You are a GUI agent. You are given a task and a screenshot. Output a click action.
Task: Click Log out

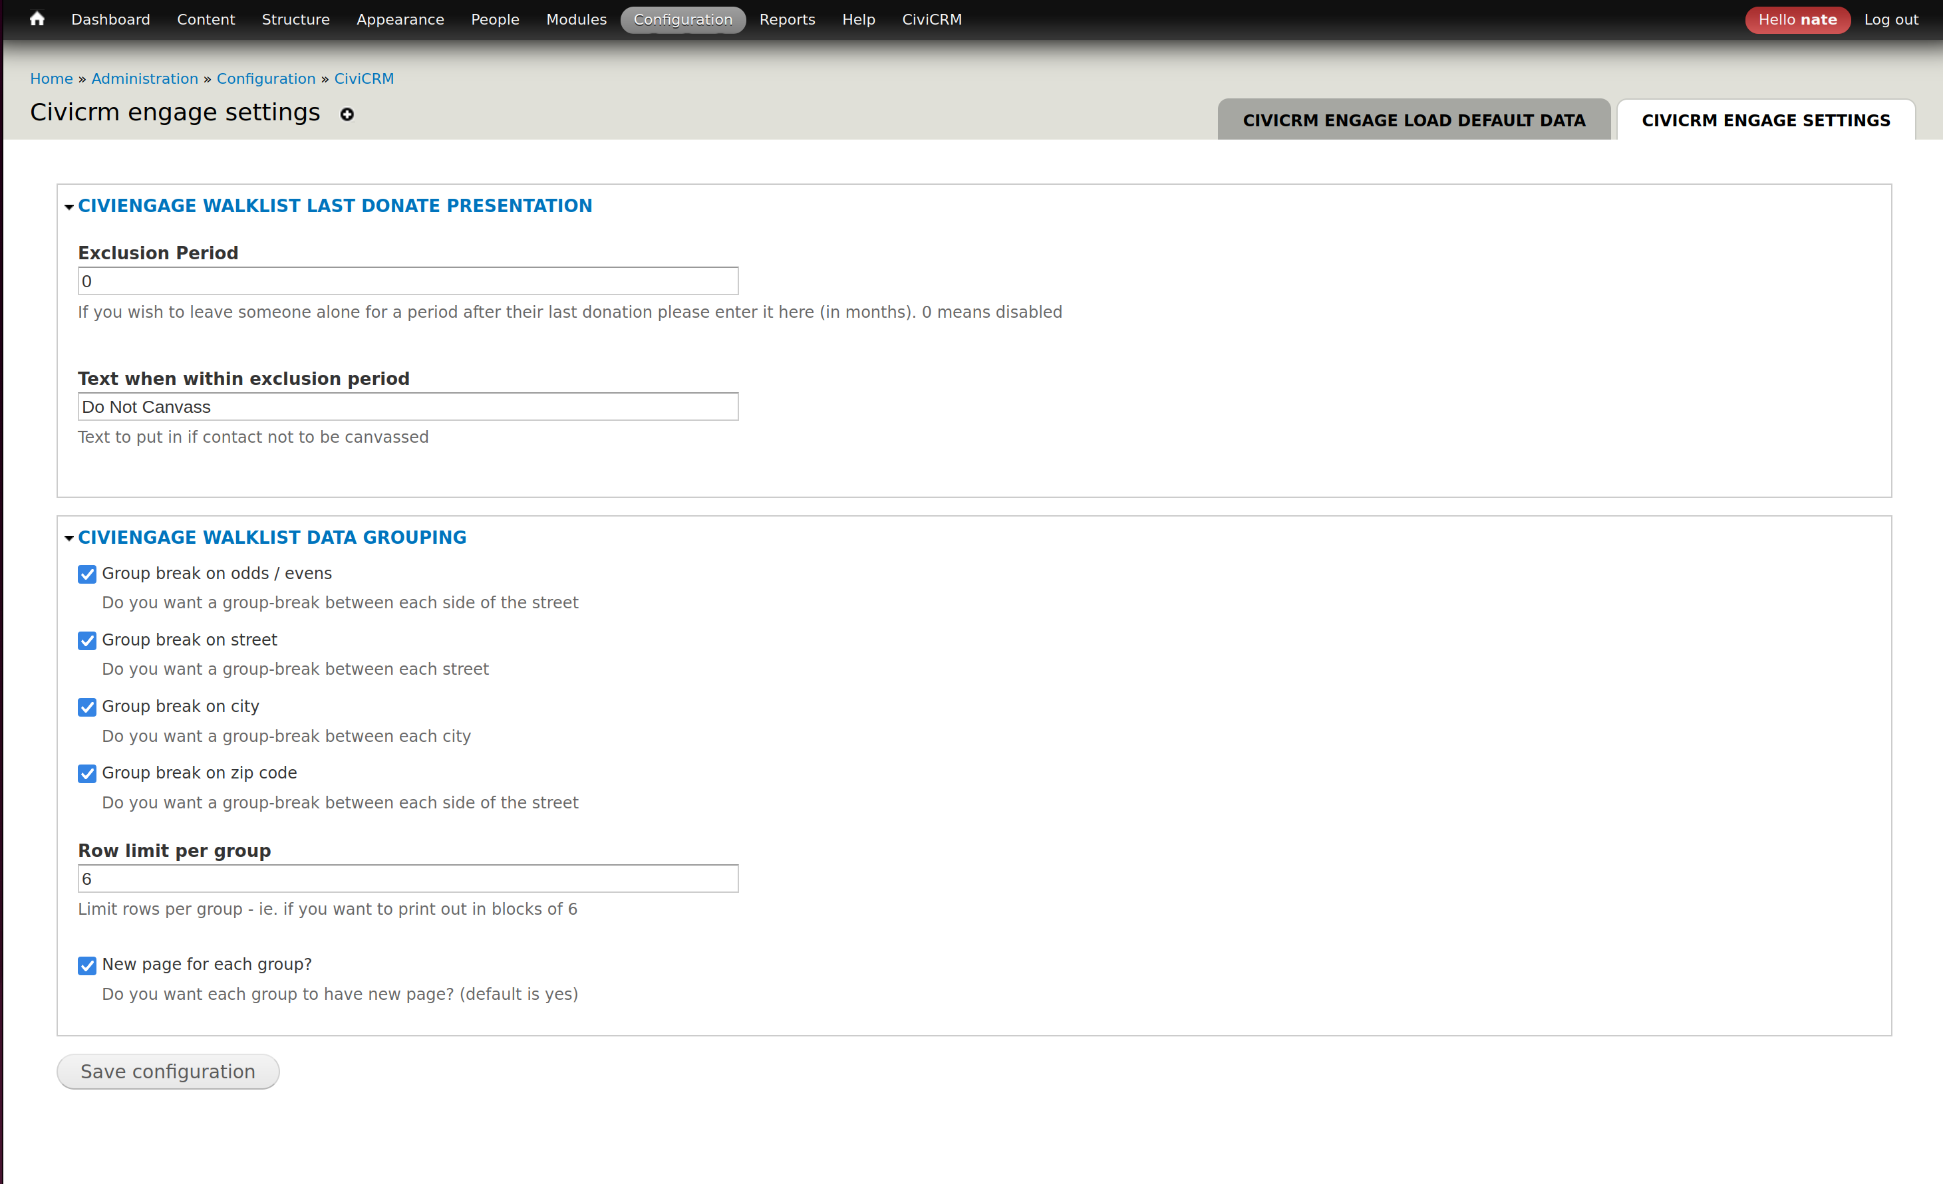coord(1891,20)
